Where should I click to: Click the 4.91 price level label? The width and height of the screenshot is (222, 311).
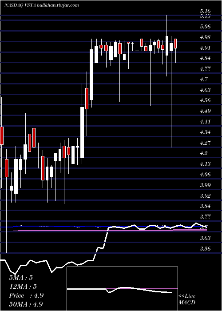tap(205, 48)
